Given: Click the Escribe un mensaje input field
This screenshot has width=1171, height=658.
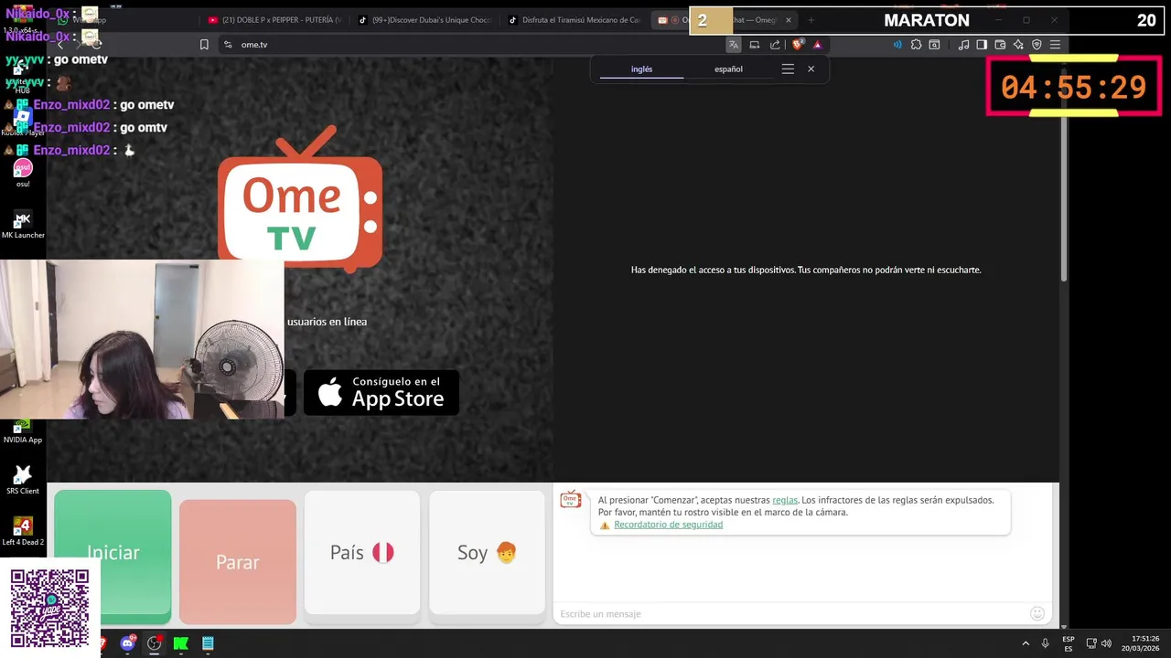Looking at the screenshot, I should [x=791, y=613].
